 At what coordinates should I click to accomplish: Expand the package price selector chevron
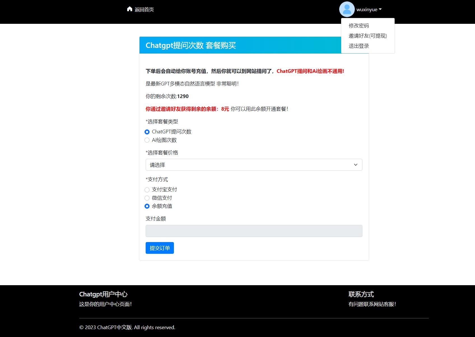click(356, 165)
